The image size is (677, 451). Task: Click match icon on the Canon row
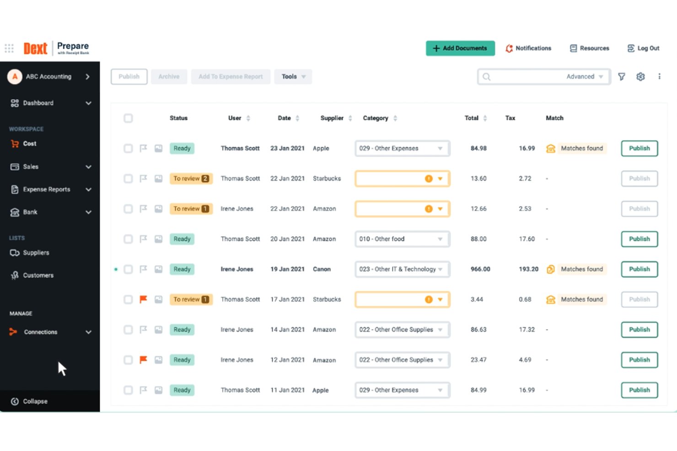(551, 269)
